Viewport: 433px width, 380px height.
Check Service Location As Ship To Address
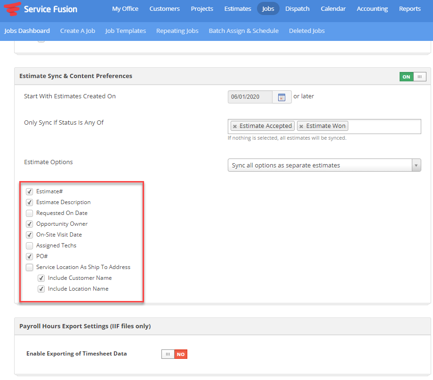click(29, 267)
